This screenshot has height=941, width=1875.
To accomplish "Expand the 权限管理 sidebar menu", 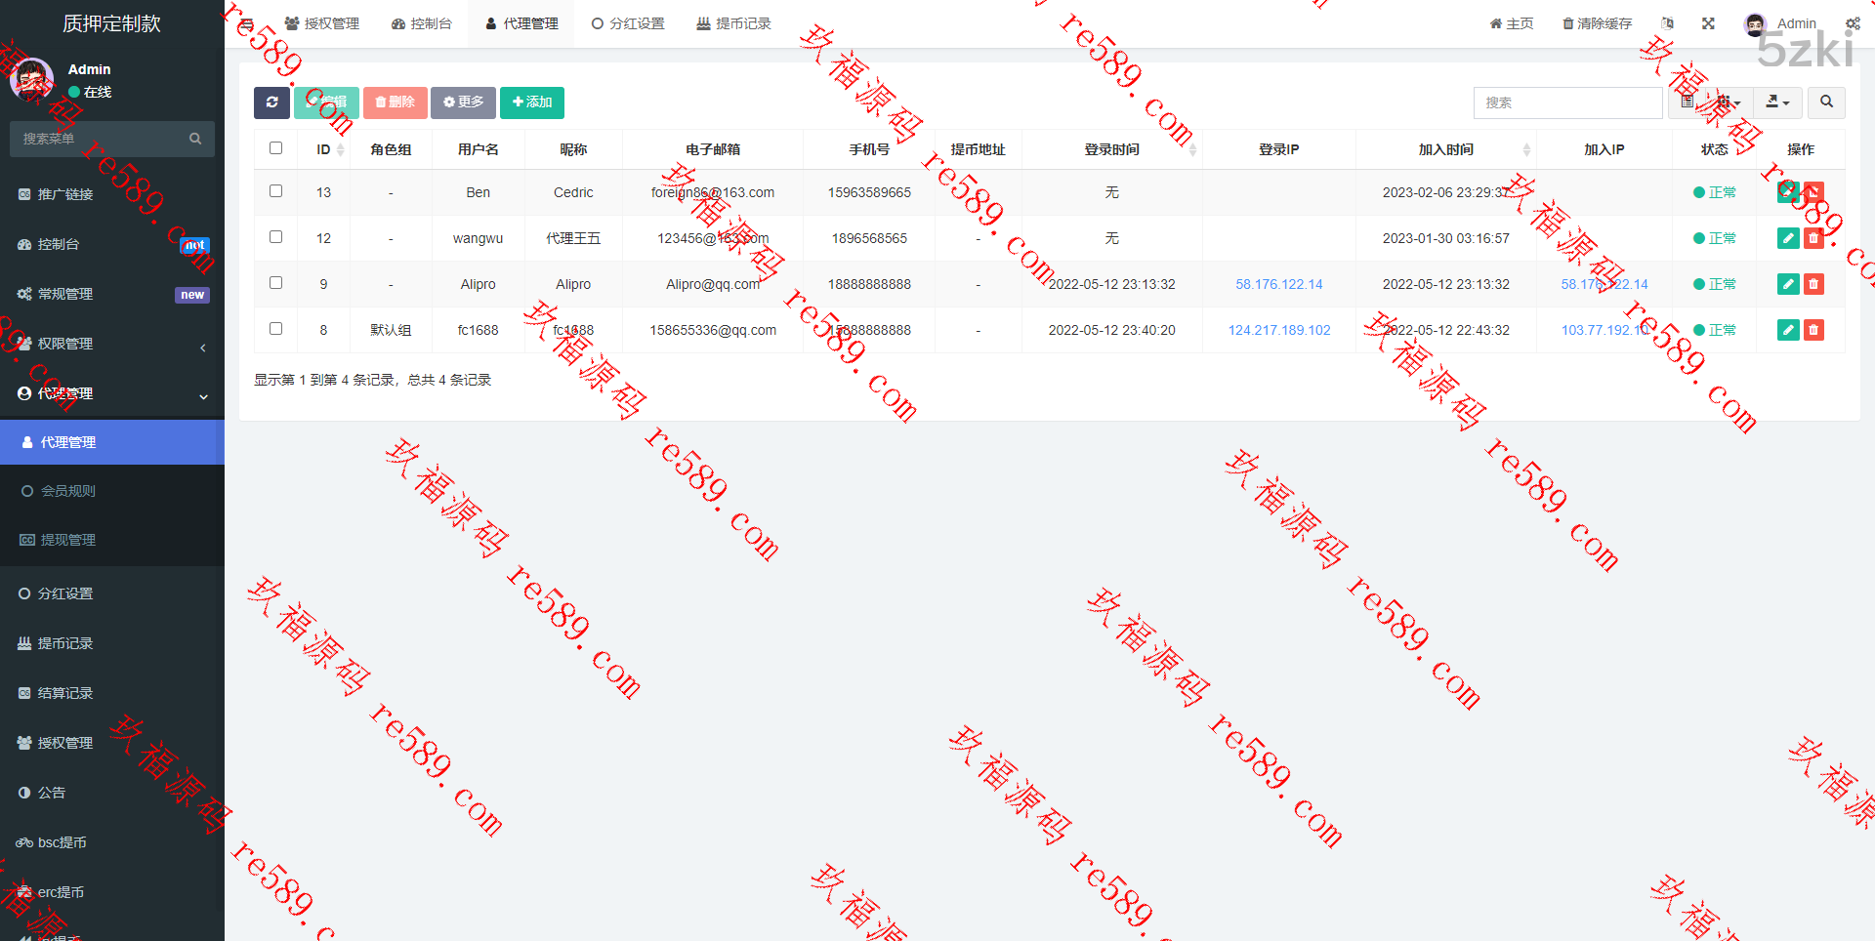I will [x=112, y=344].
